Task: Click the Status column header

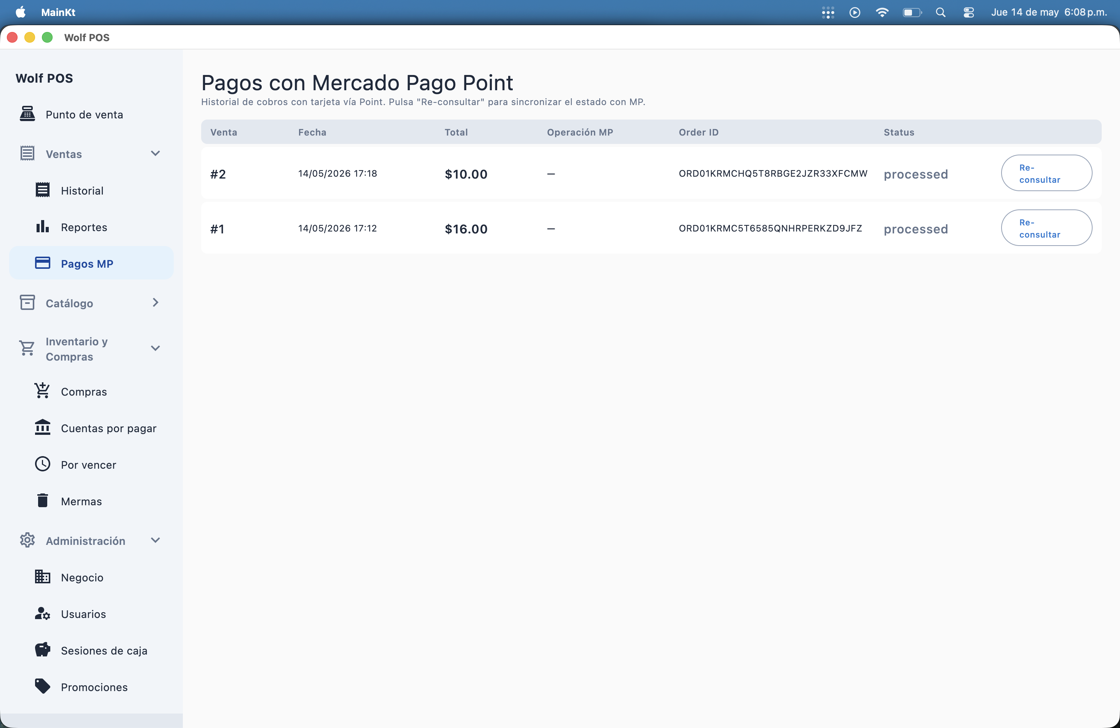Action: 899,132
